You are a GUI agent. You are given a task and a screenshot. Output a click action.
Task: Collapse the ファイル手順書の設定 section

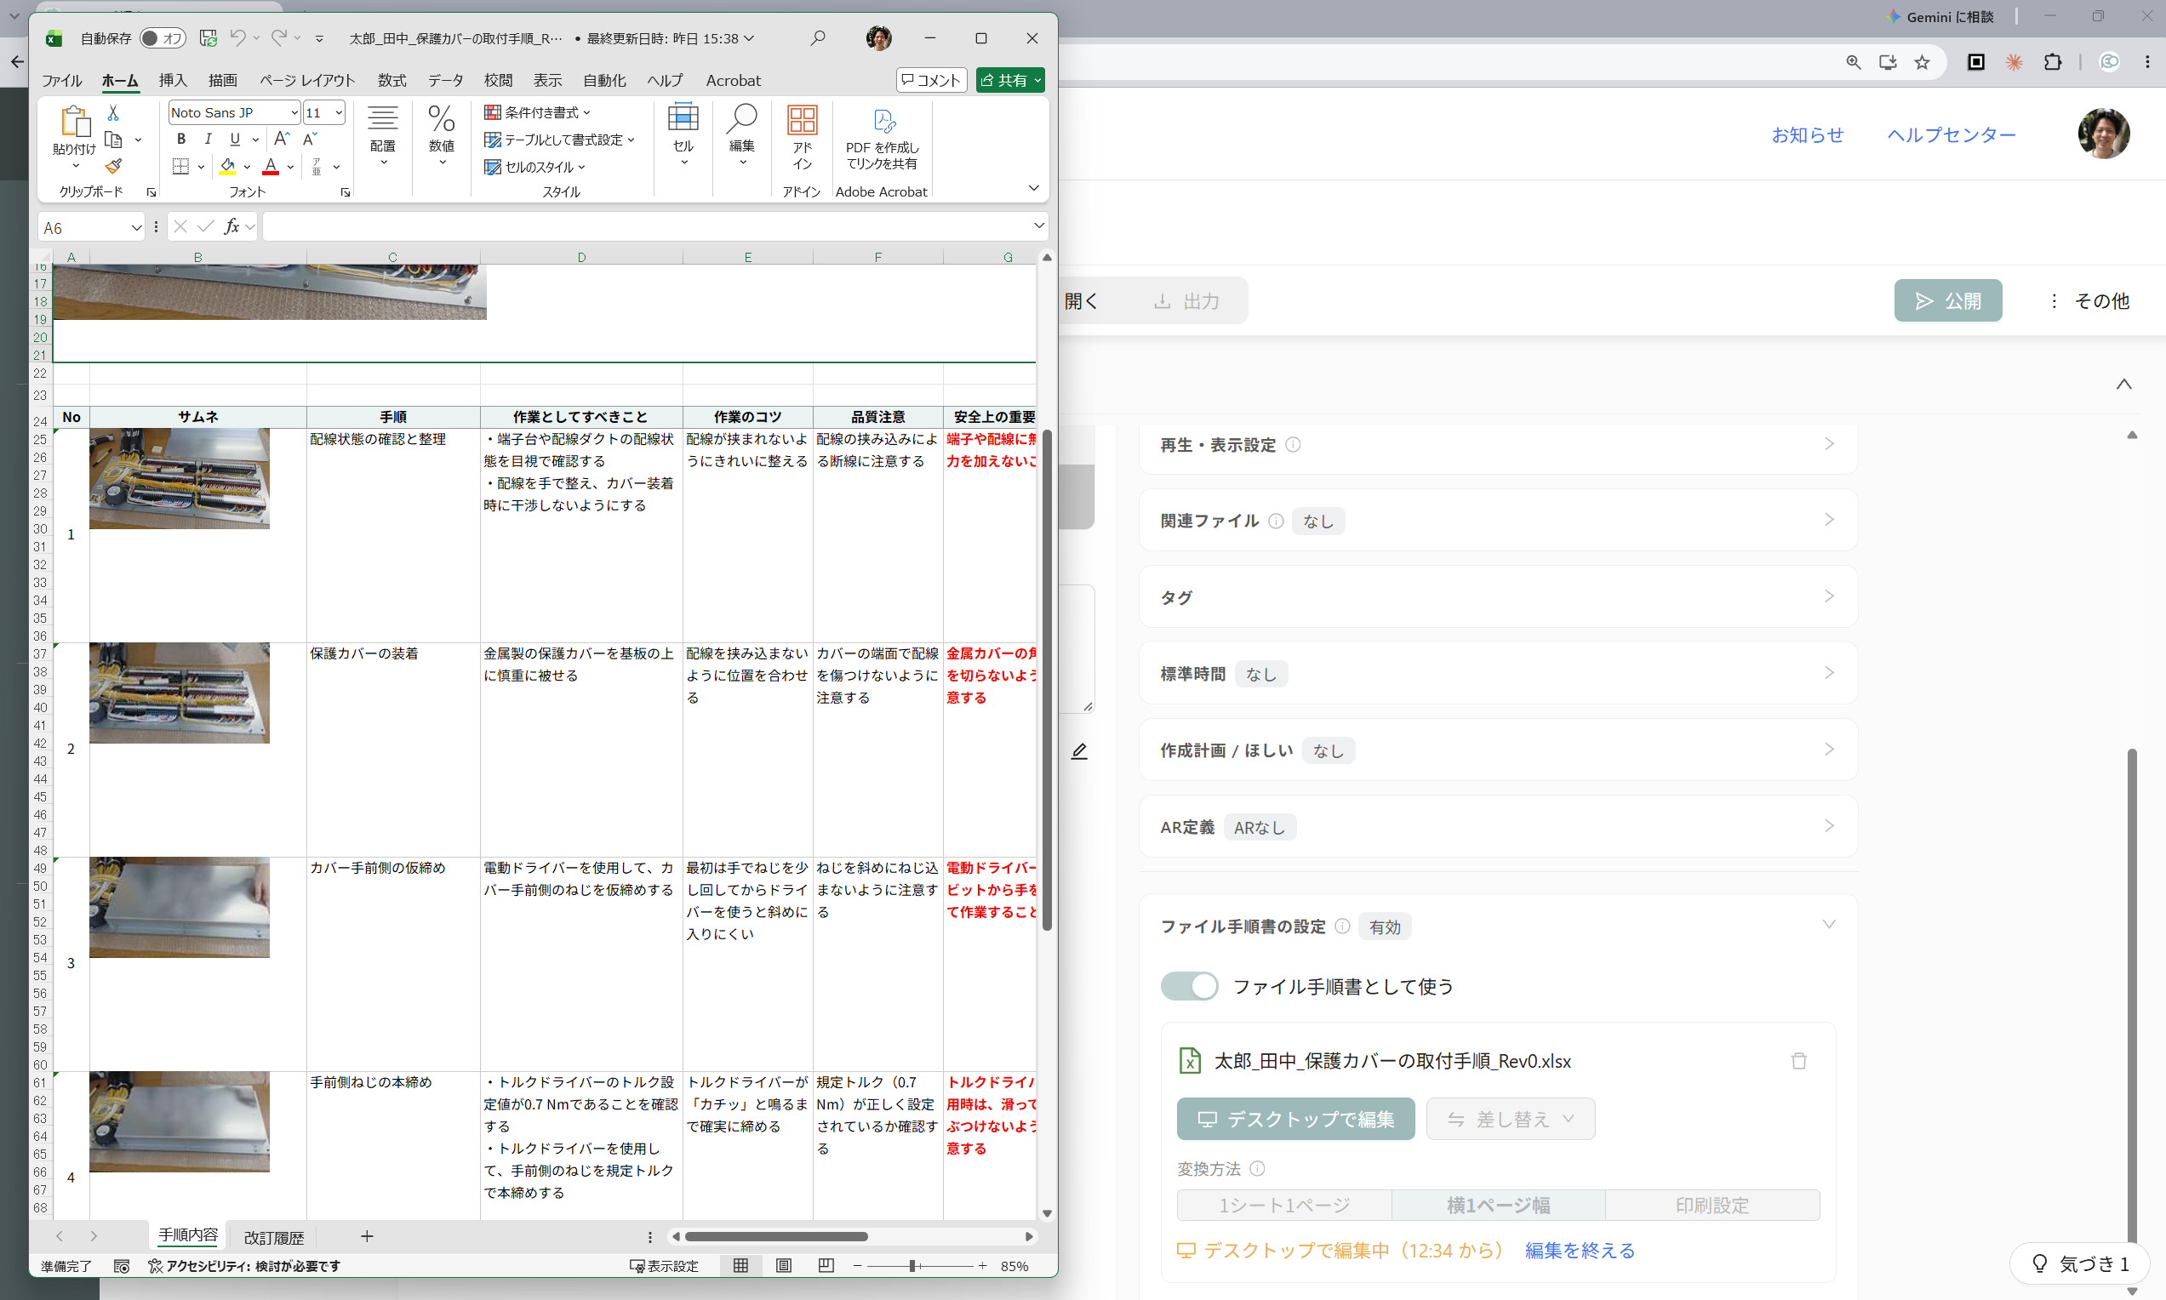[x=1829, y=925]
